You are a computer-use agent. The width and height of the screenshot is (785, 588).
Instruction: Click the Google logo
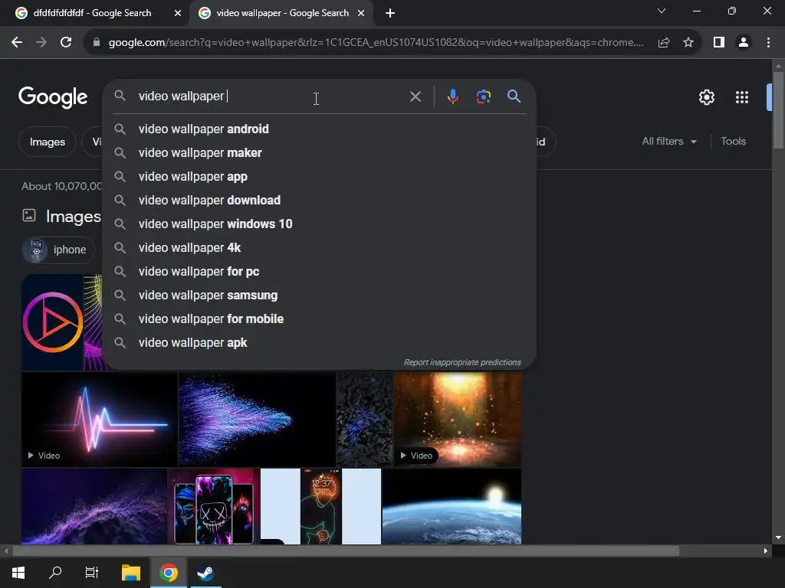pos(53,97)
